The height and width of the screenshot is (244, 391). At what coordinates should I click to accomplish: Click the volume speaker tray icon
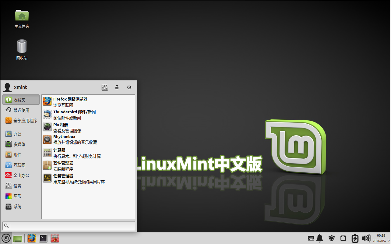366,238
